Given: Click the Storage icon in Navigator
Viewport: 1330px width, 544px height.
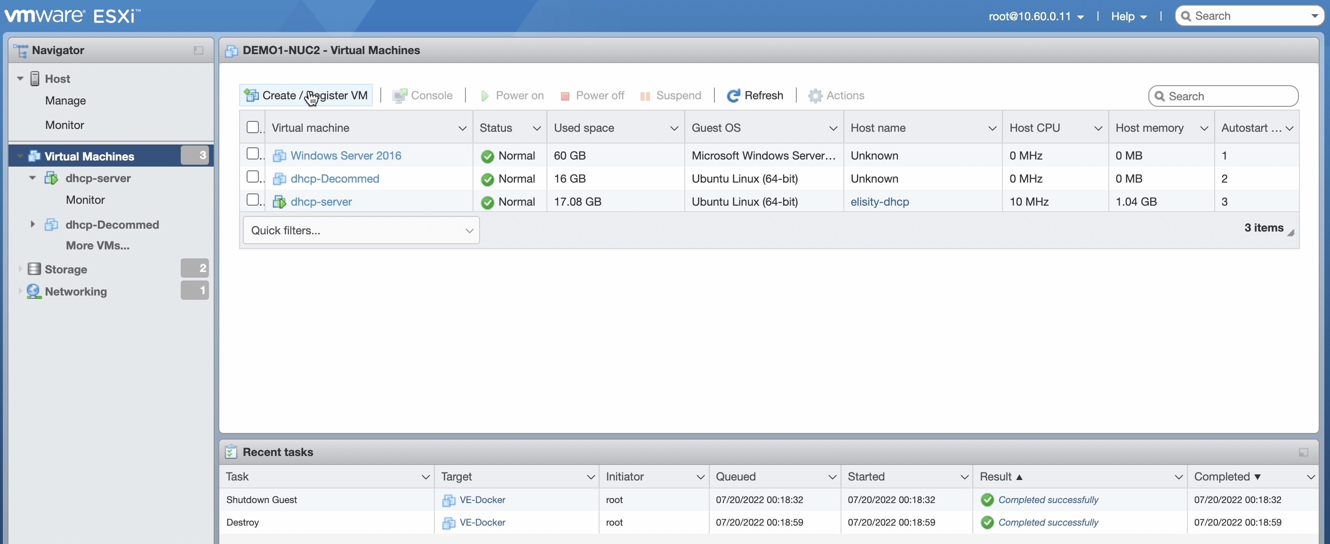Looking at the screenshot, I should pyautogui.click(x=34, y=269).
